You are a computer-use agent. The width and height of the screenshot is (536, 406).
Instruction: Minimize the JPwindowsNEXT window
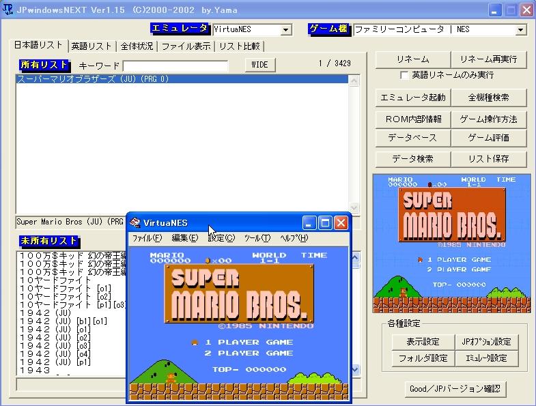tap(494, 10)
